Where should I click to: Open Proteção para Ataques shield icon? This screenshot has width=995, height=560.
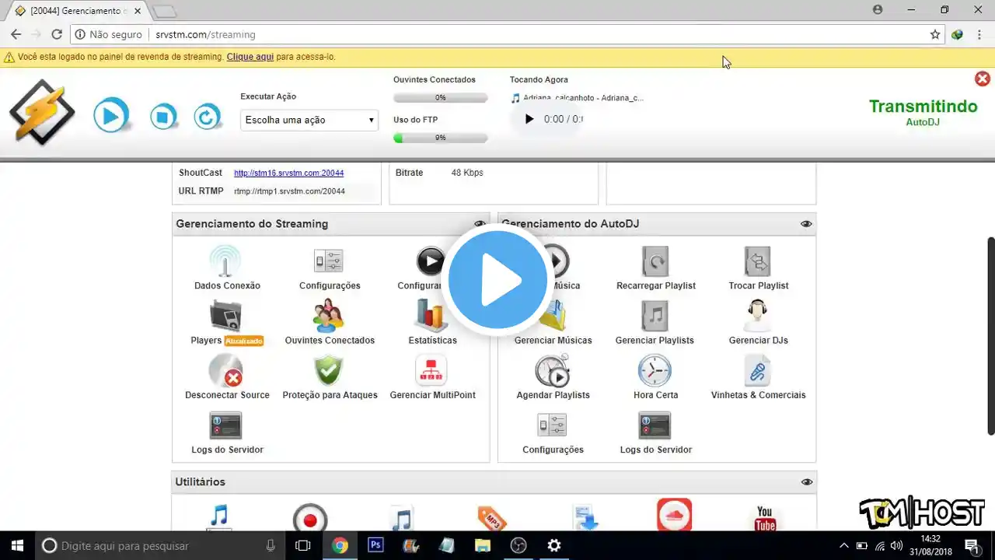330,371
